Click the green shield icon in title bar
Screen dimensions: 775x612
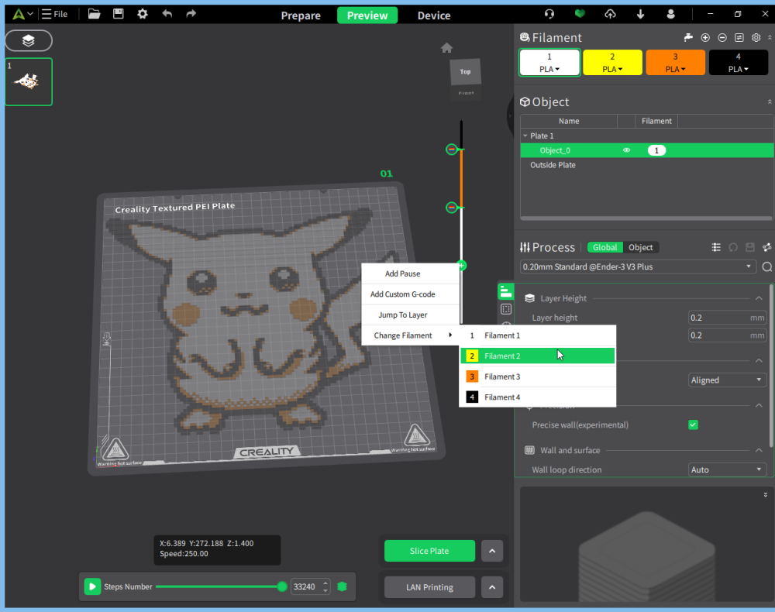coord(580,14)
